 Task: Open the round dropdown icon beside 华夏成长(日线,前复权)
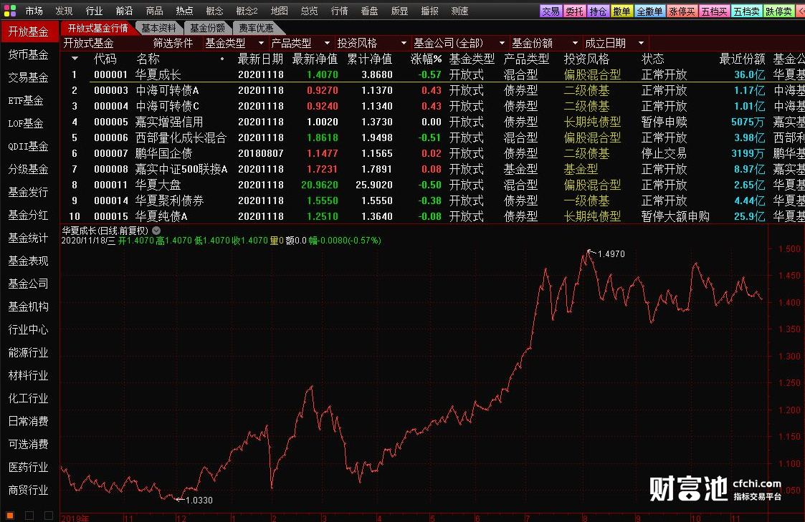coord(156,231)
